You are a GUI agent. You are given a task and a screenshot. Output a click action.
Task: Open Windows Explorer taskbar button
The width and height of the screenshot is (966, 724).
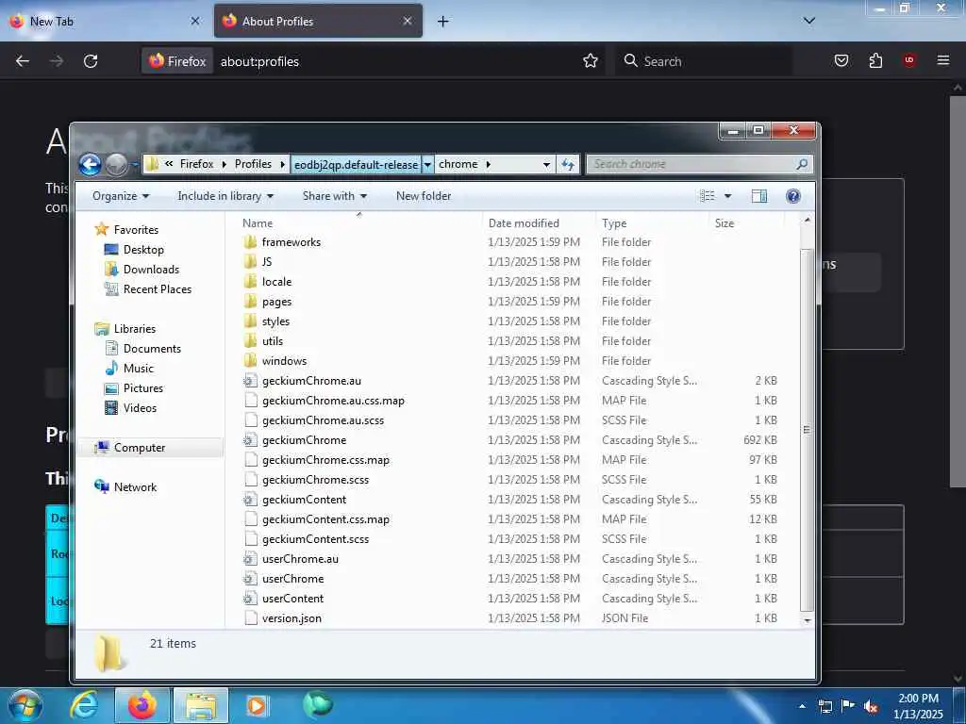pos(201,705)
